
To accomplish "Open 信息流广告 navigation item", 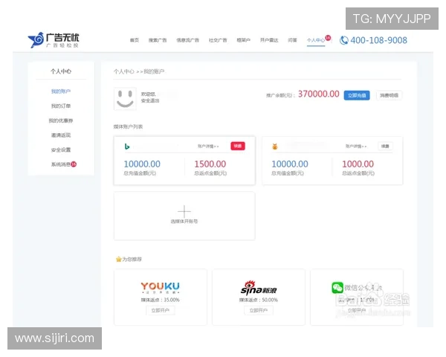I will tap(188, 40).
